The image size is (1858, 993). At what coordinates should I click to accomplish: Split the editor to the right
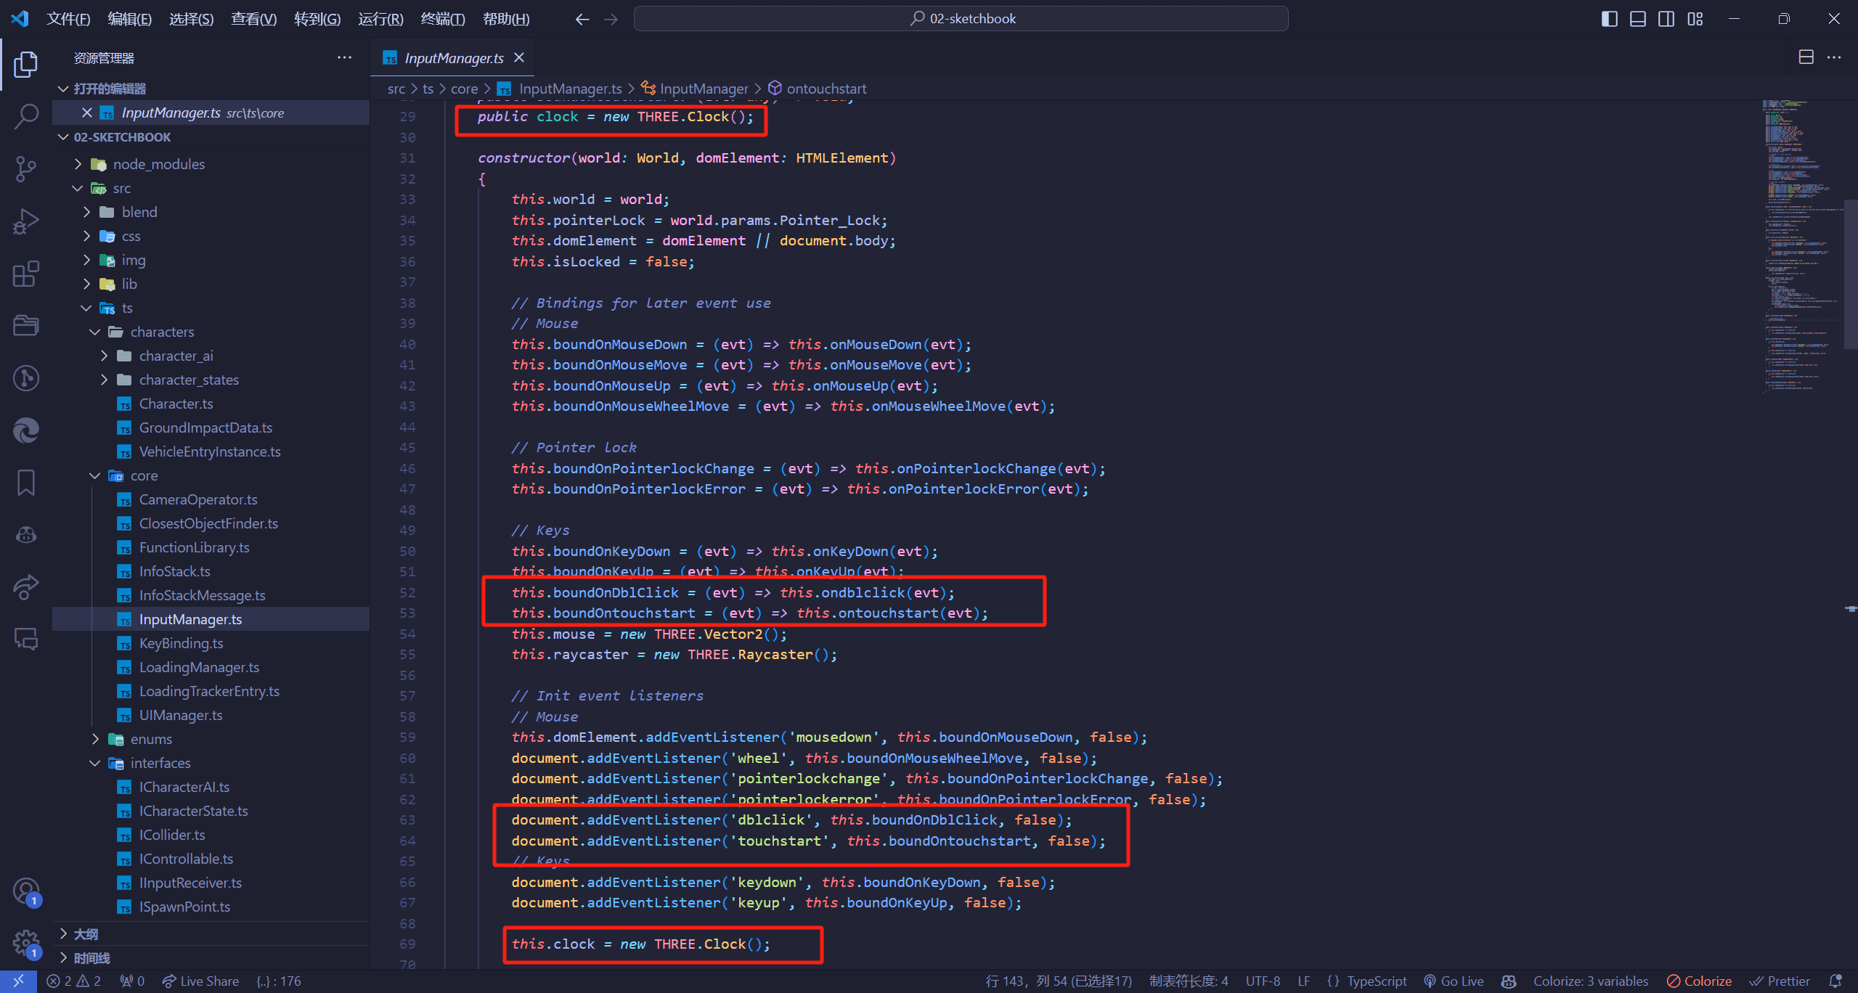(x=1806, y=57)
